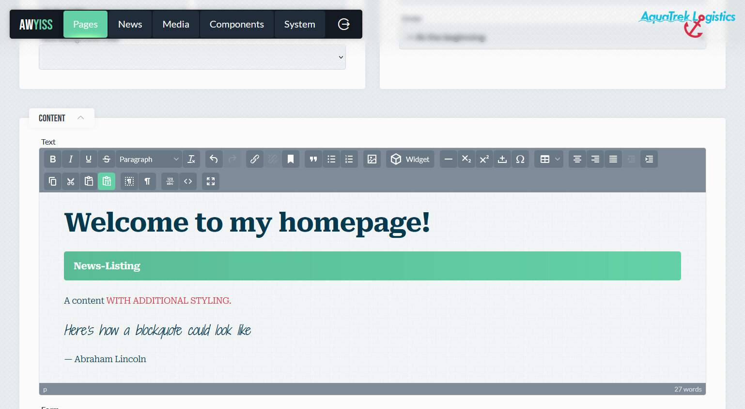Image resolution: width=745 pixels, height=409 pixels.
Task: Toggle paste as text mode
Action: tap(107, 181)
